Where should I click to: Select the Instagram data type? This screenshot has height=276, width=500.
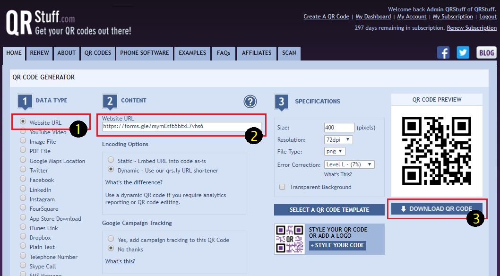pos(23,198)
